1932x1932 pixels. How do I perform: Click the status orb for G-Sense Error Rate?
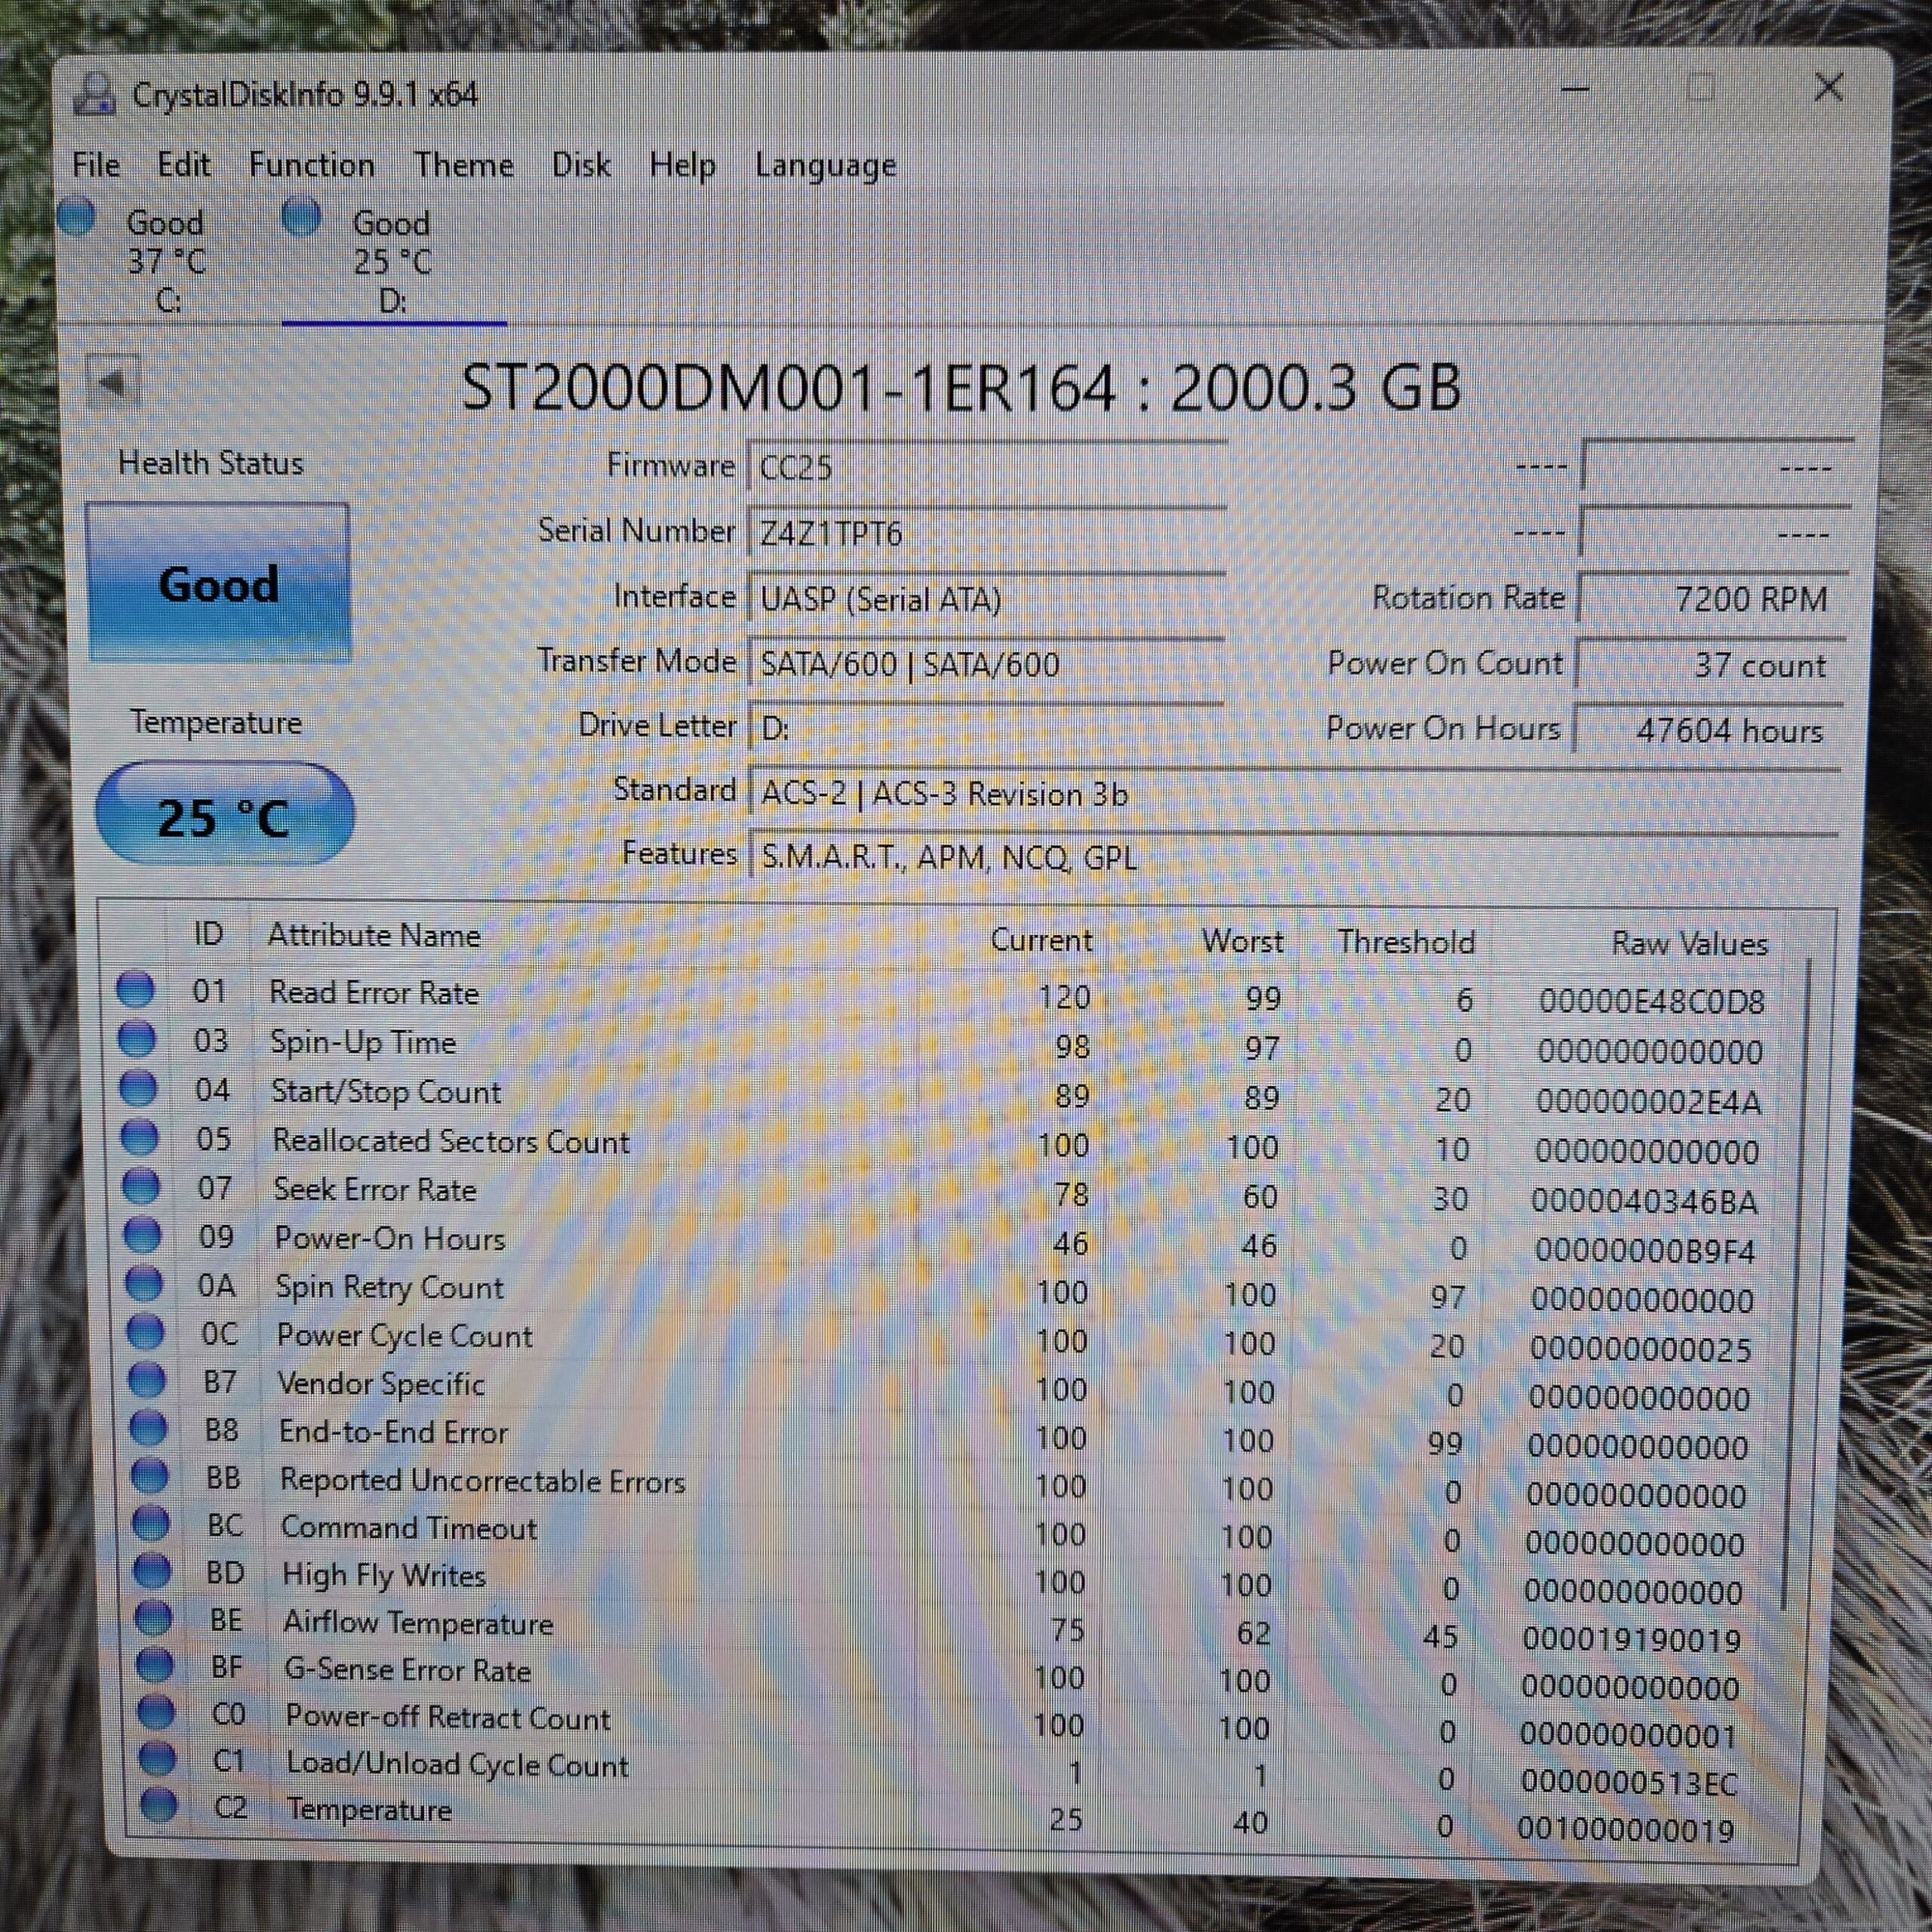coord(155,1666)
